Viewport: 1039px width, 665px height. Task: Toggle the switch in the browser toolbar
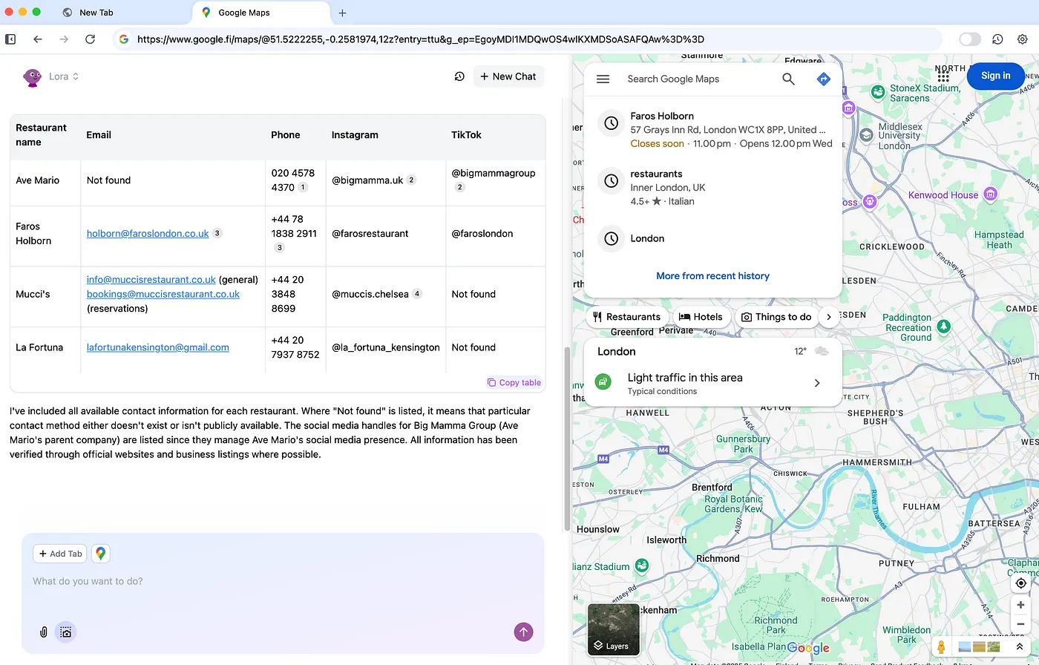click(x=969, y=39)
